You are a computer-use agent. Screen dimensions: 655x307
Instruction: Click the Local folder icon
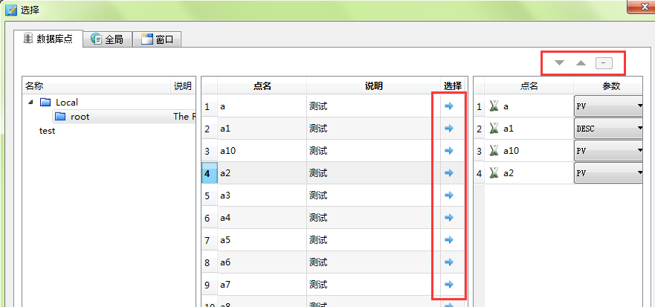[x=45, y=103]
